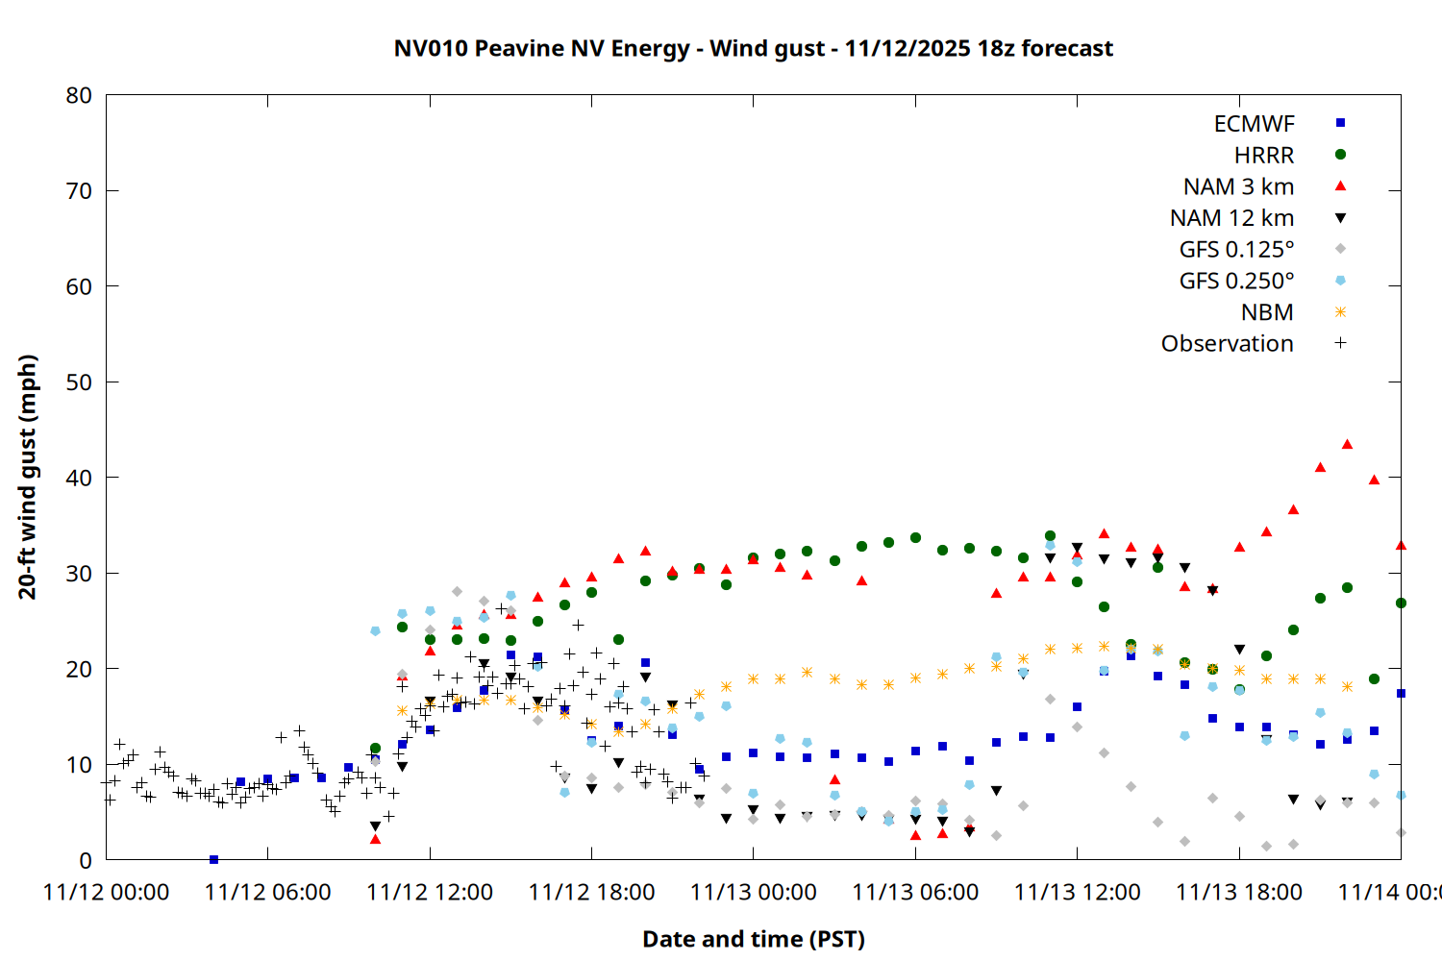Click the NBM orange asterisk legend marker
Viewport: 1442px width, 961px height.
pyautogui.click(x=1340, y=312)
